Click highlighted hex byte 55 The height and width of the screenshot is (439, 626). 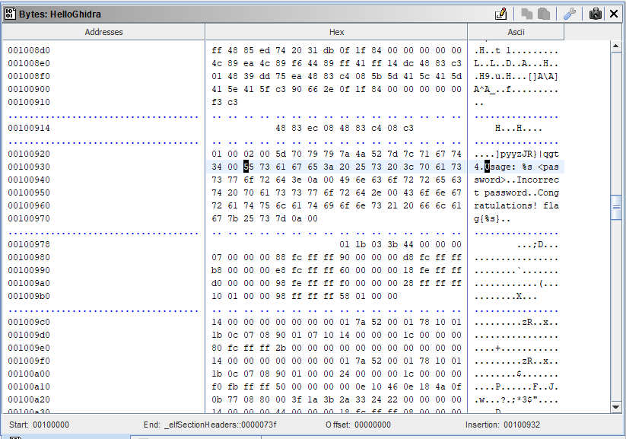[249, 167]
